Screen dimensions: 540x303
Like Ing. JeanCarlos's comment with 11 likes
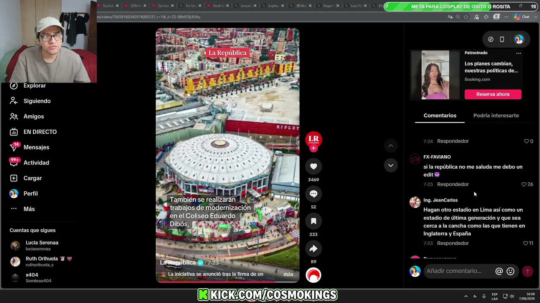pyautogui.click(x=525, y=243)
